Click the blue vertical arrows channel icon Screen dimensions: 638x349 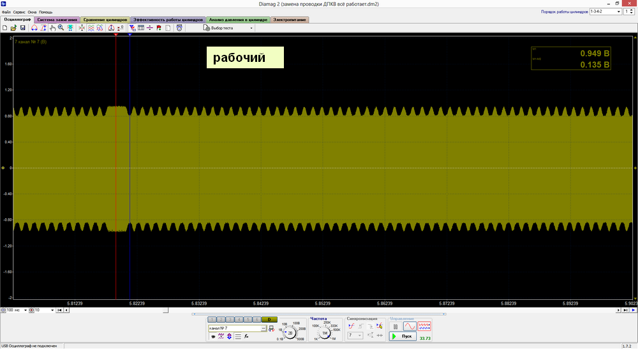click(x=230, y=336)
